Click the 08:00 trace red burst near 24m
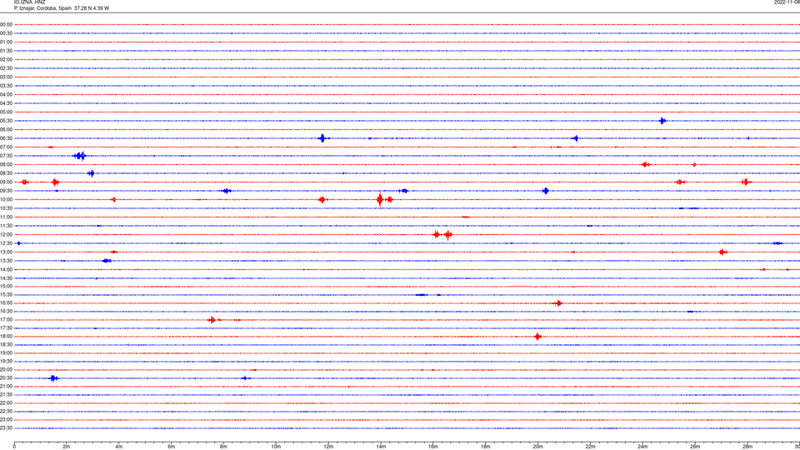This screenshot has height=450, width=800. (645, 164)
